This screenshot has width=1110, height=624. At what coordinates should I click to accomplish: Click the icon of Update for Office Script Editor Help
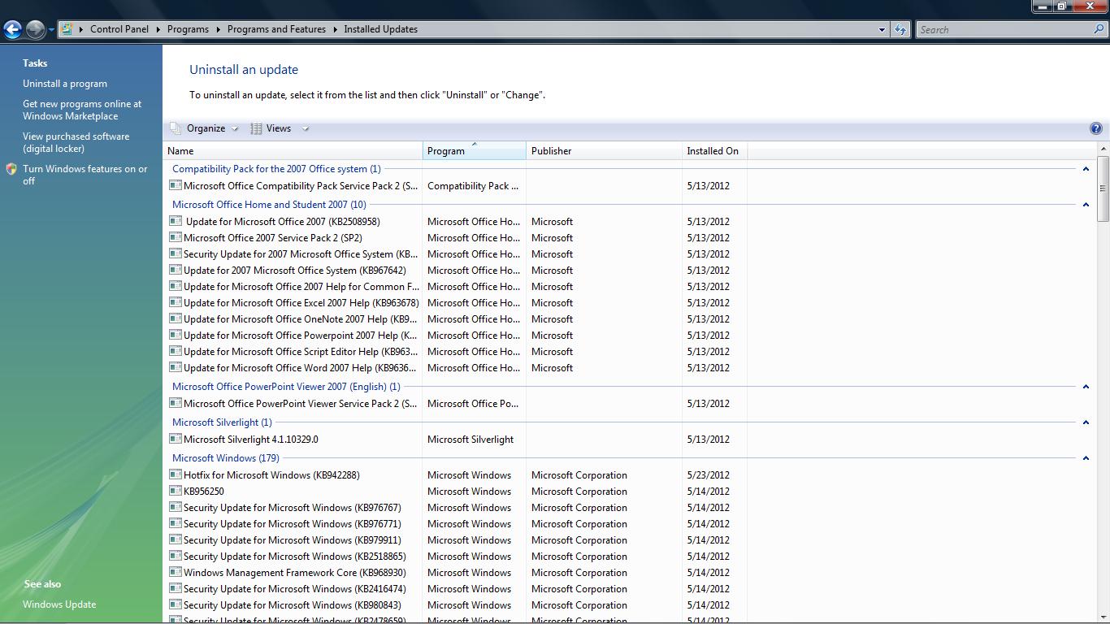pos(175,351)
